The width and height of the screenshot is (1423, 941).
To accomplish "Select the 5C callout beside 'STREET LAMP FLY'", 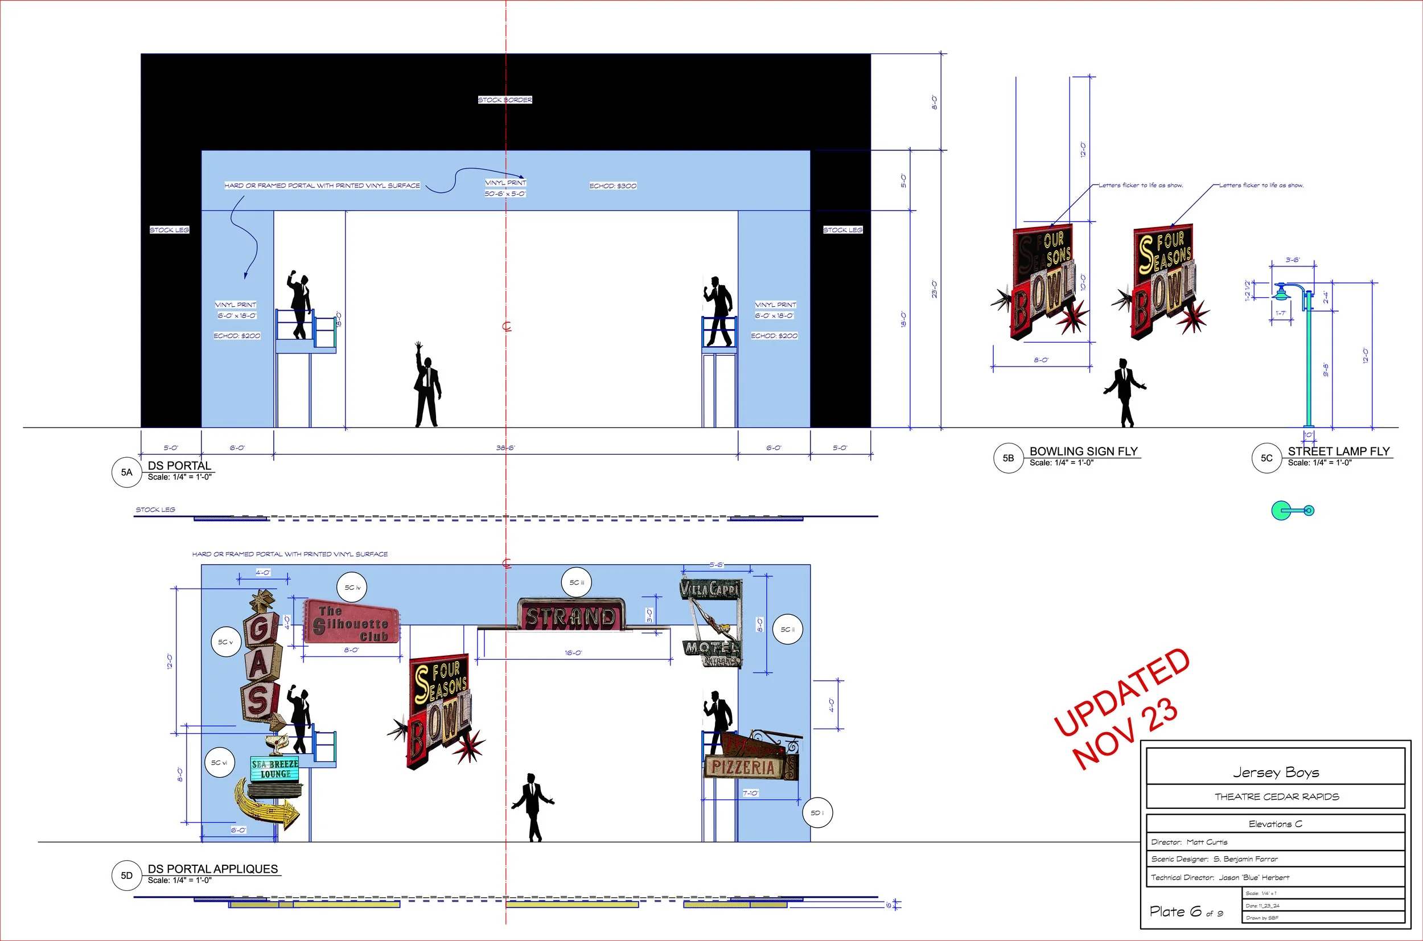I will (1266, 458).
